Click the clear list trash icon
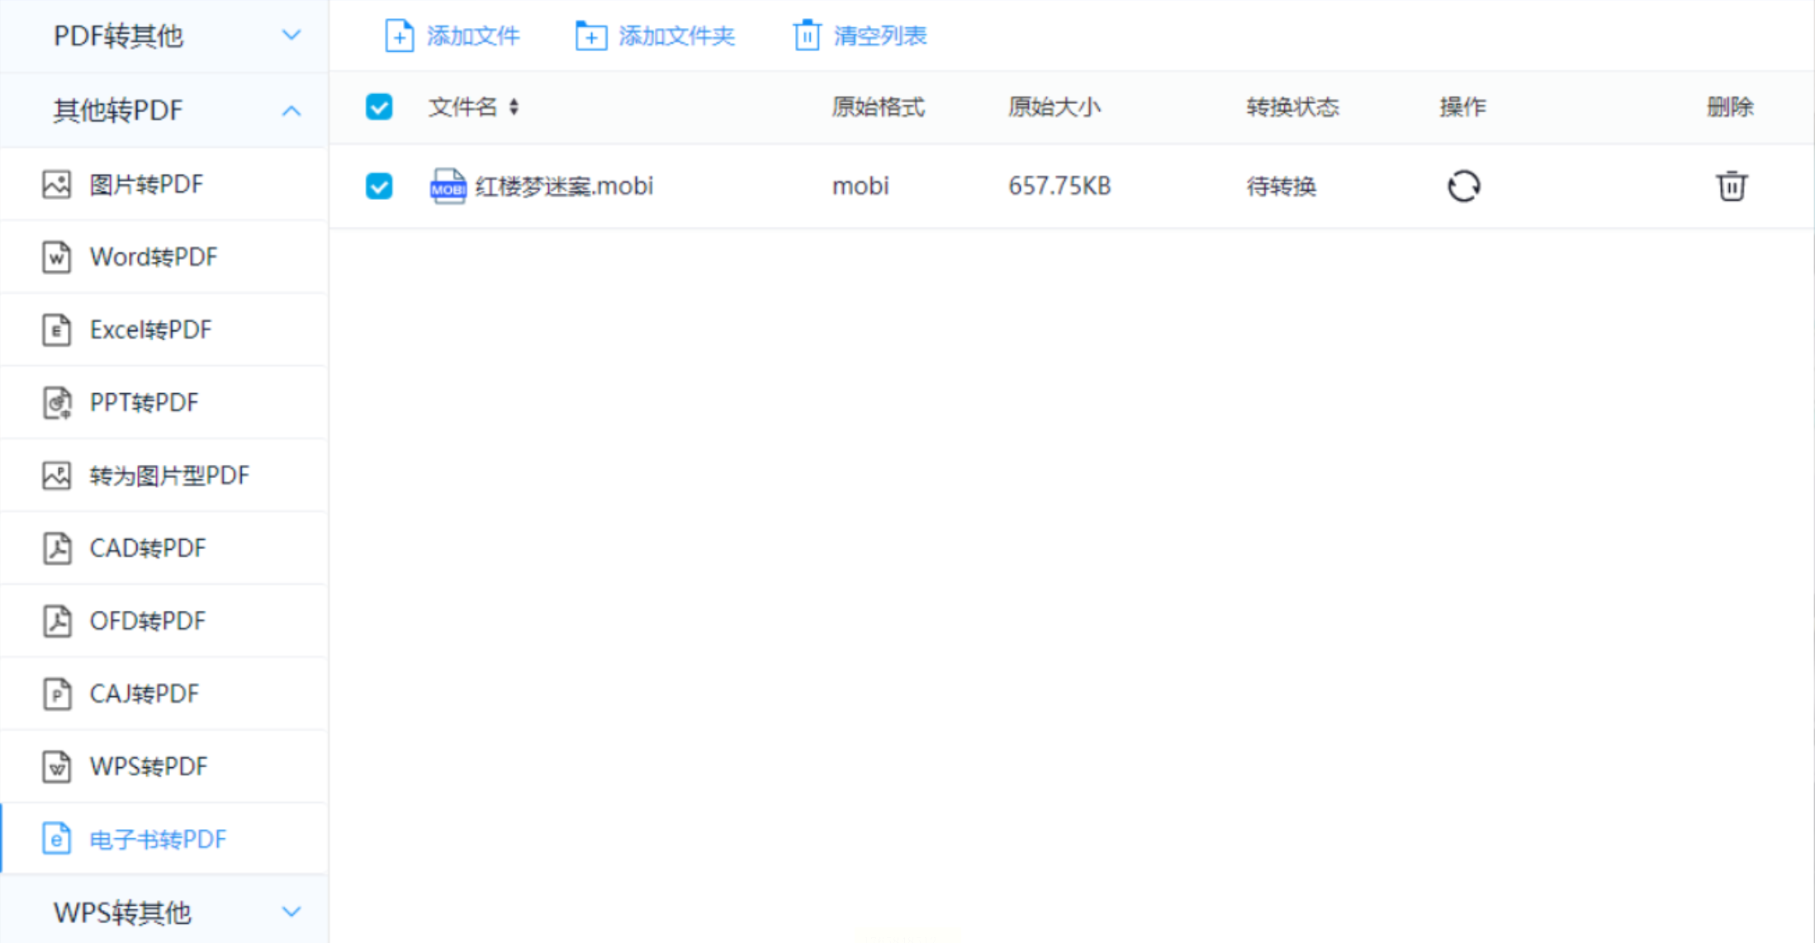Image resolution: width=1815 pixels, height=943 pixels. click(807, 36)
